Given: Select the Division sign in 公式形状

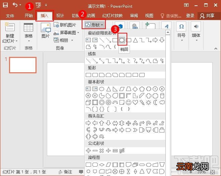Looking at the screenshot, I should click(x=108, y=151).
